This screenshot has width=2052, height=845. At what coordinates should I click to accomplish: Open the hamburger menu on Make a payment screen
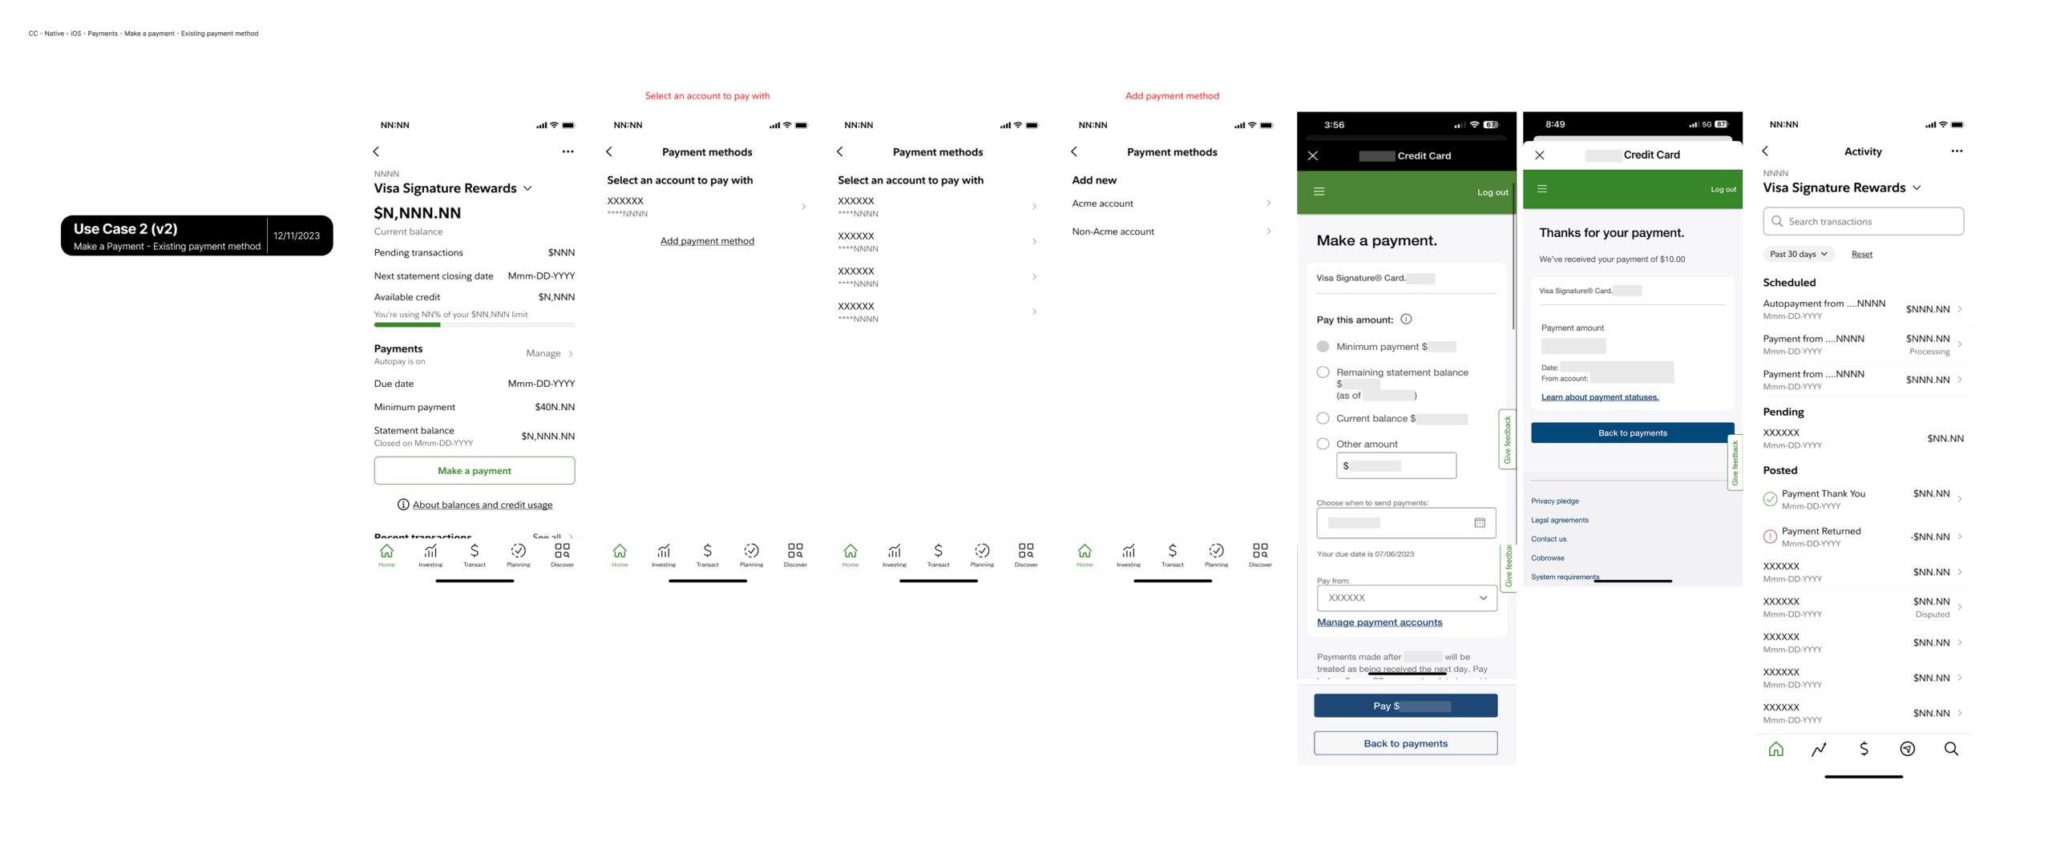click(1319, 191)
